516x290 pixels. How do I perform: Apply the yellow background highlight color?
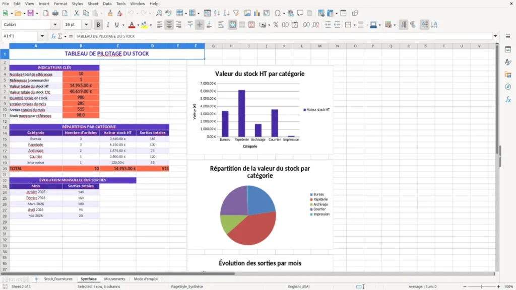(x=144, y=25)
